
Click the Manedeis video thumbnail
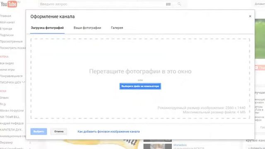click(x=157, y=146)
